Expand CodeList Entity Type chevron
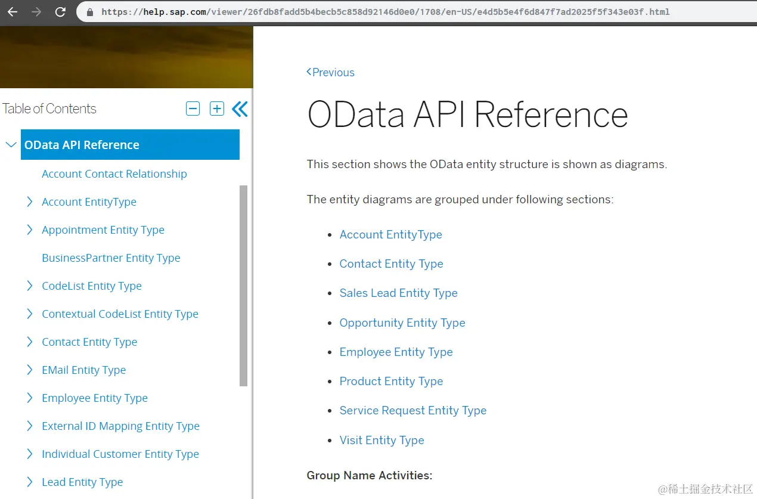The width and height of the screenshot is (757, 499). 30,286
